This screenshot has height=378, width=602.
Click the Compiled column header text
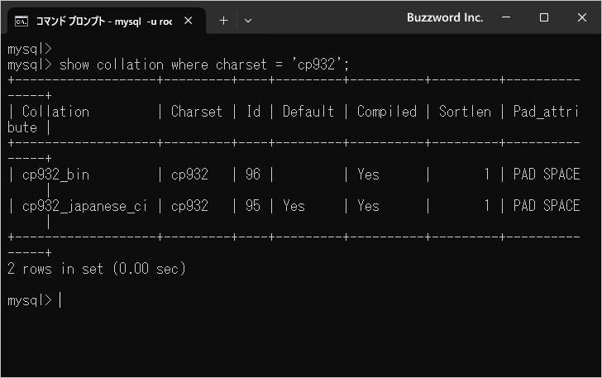pos(386,112)
